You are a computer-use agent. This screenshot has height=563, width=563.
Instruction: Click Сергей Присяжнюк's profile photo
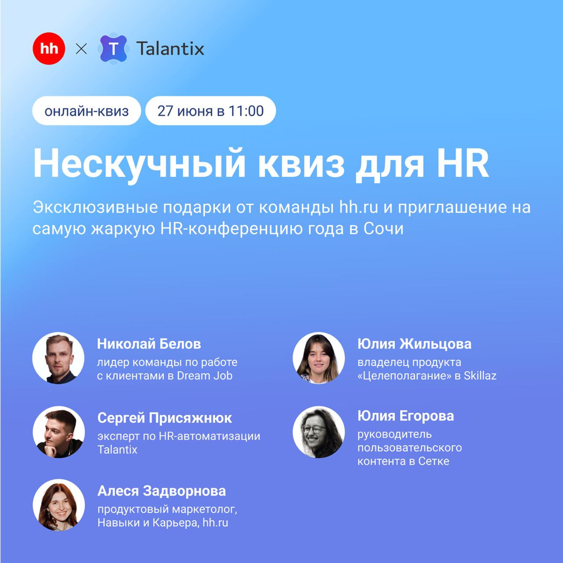[x=59, y=432]
